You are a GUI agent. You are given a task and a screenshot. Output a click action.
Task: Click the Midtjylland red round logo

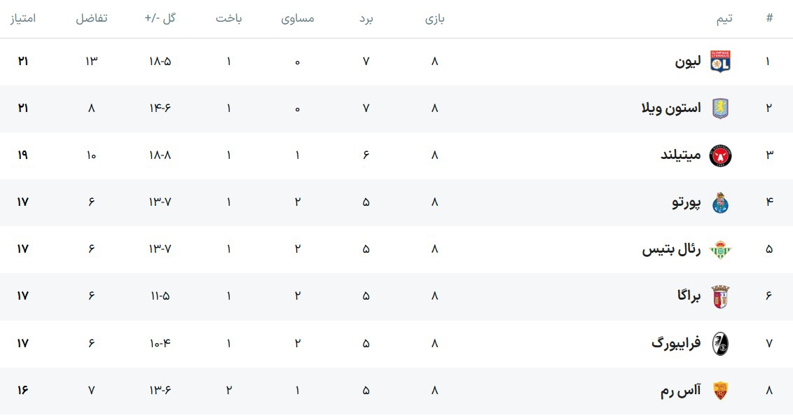[x=720, y=155]
